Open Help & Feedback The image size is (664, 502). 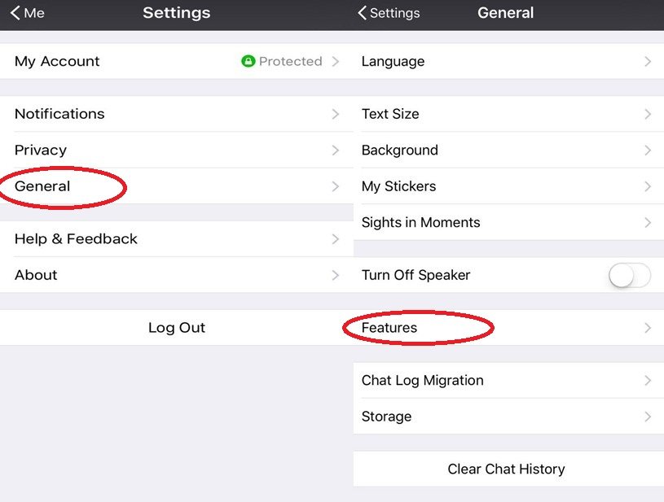[x=76, y=239]
